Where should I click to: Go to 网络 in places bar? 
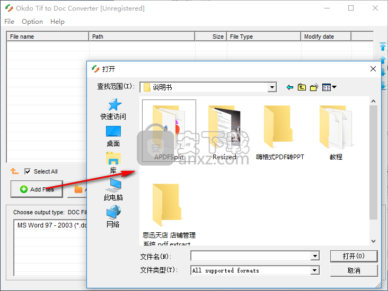pyautogui.click(x=113, y=216)
